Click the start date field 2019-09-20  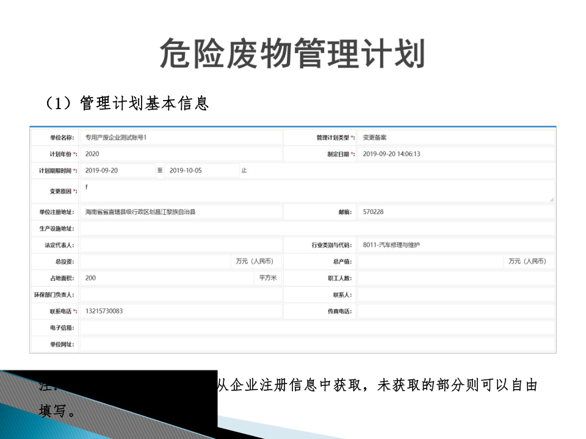click(x=117, y=170)
